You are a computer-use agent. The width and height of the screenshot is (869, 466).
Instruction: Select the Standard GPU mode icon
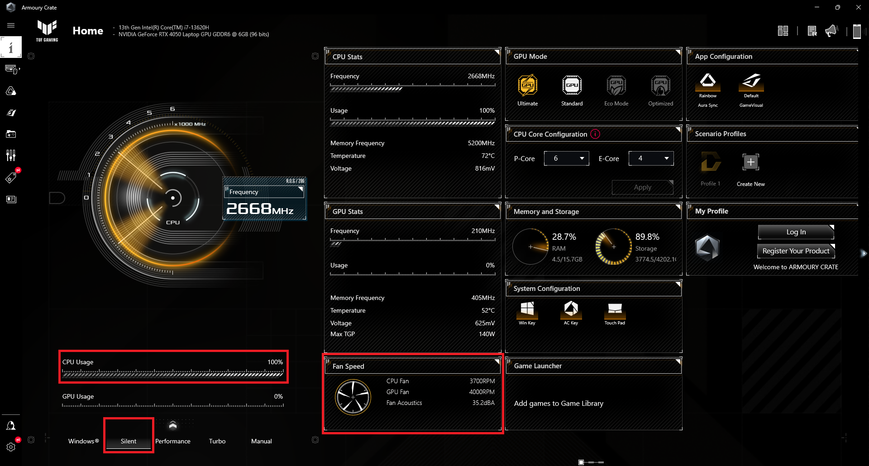572,85
